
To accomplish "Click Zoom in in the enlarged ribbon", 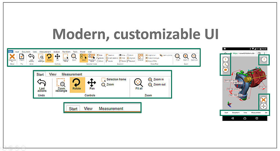I will pos(156,80).
